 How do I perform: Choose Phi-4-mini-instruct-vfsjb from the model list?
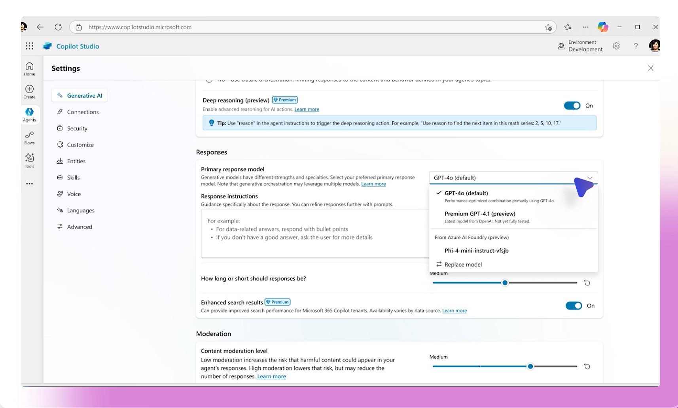coord(476,251)
